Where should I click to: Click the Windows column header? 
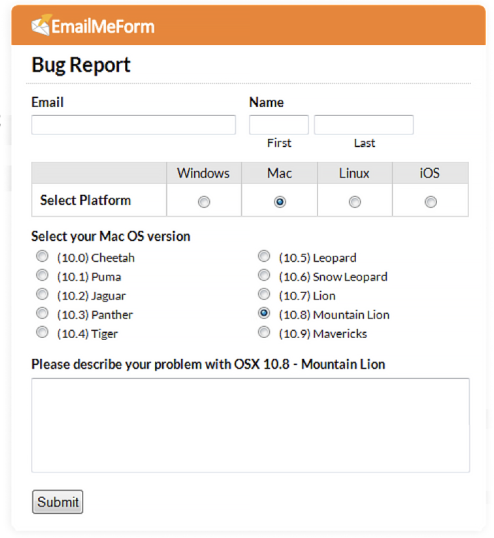coord(203,173)
